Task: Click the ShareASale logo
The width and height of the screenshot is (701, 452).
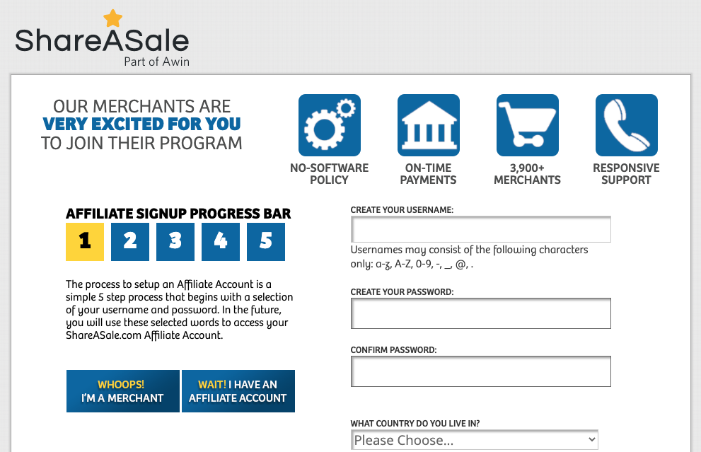Action: [x=102, y=40]
